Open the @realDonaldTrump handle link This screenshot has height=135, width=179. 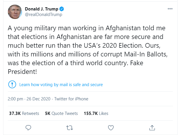tap(44, 15)
